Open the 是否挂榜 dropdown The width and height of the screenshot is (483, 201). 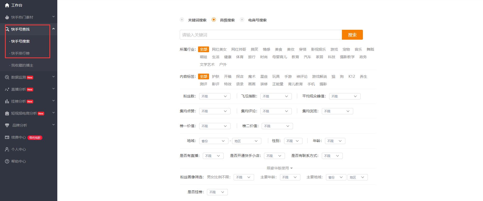pyautogui.click(x=217, y=192)
